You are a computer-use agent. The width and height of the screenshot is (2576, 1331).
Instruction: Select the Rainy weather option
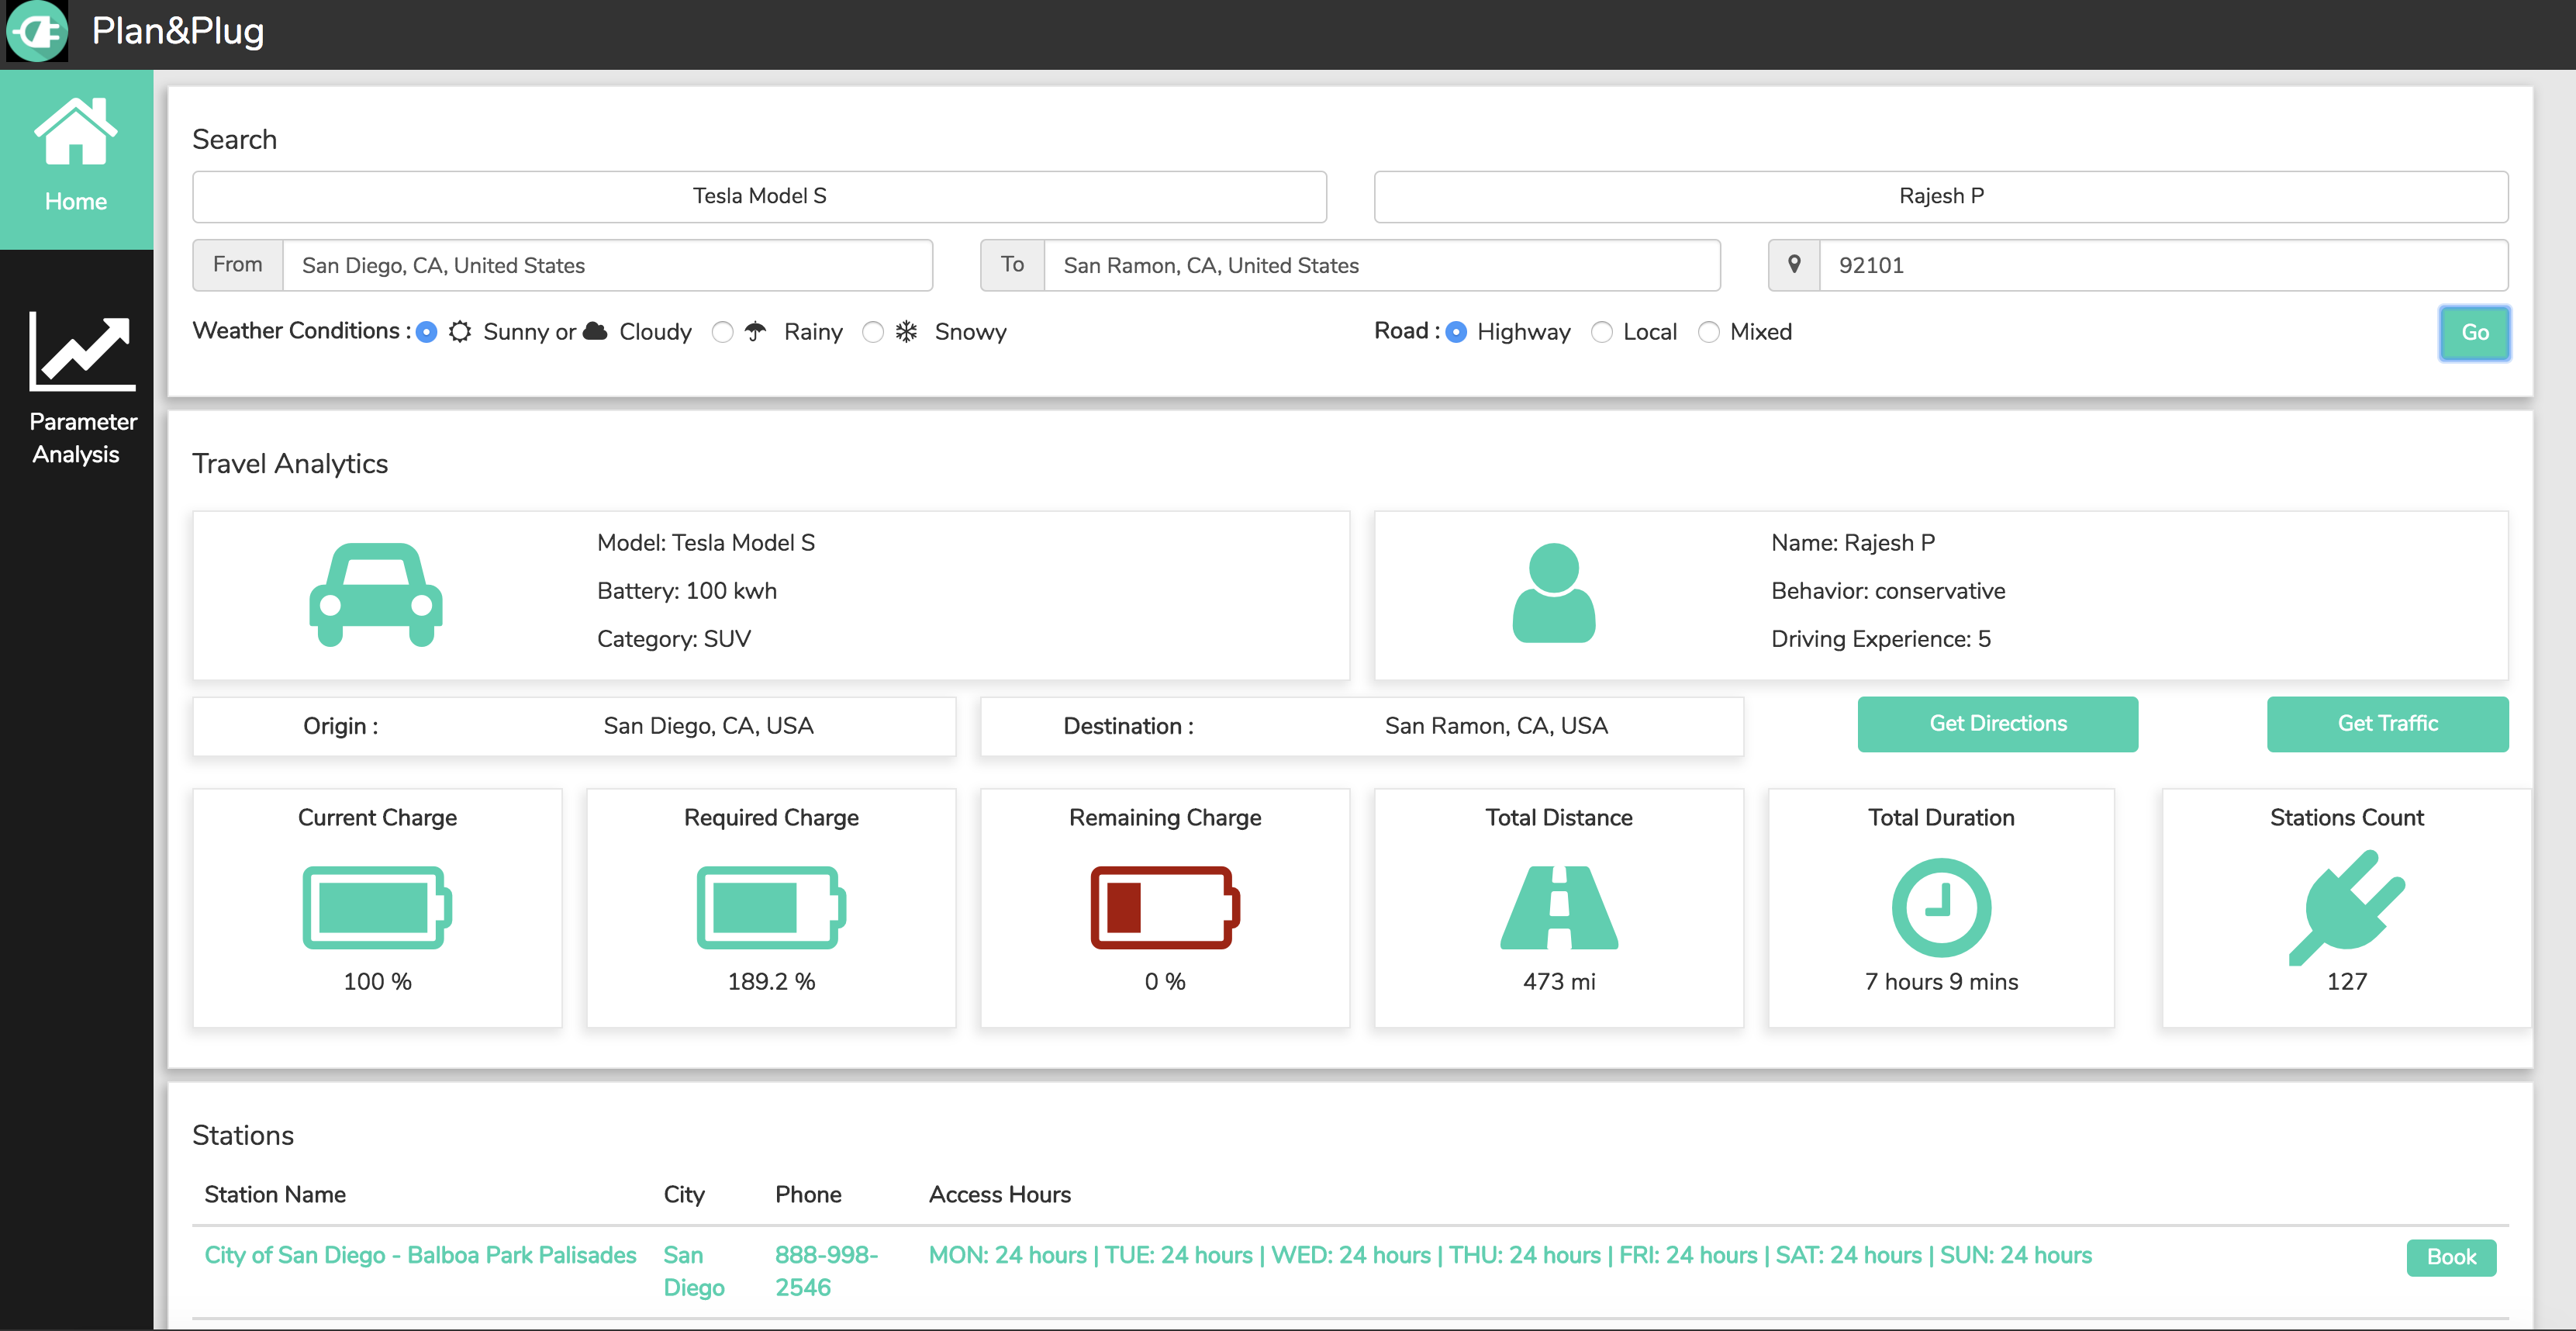click(723, 332)
